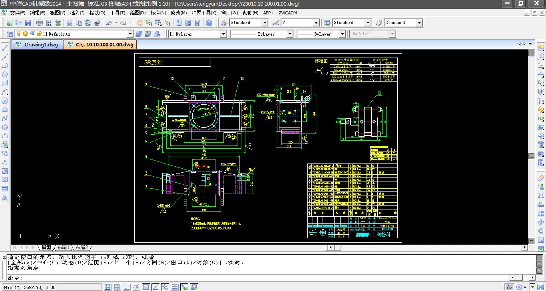The image size is (546, 291).
Task: Switch to the Drawing1.dwg tab
Action: click(38, 44)
